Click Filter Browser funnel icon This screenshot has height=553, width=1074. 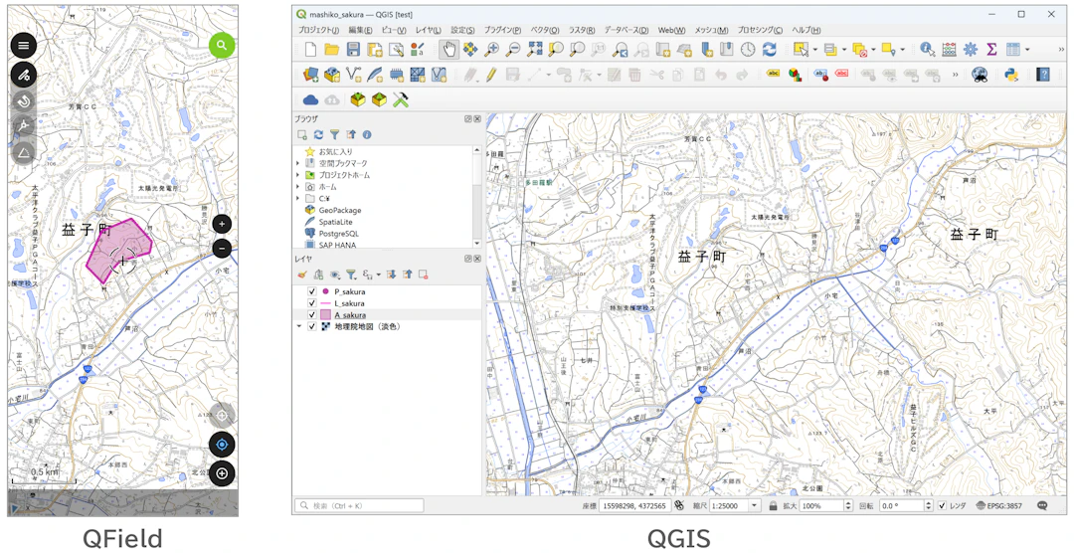point(334,135)
